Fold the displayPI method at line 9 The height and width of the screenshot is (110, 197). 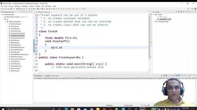point(38,41)
